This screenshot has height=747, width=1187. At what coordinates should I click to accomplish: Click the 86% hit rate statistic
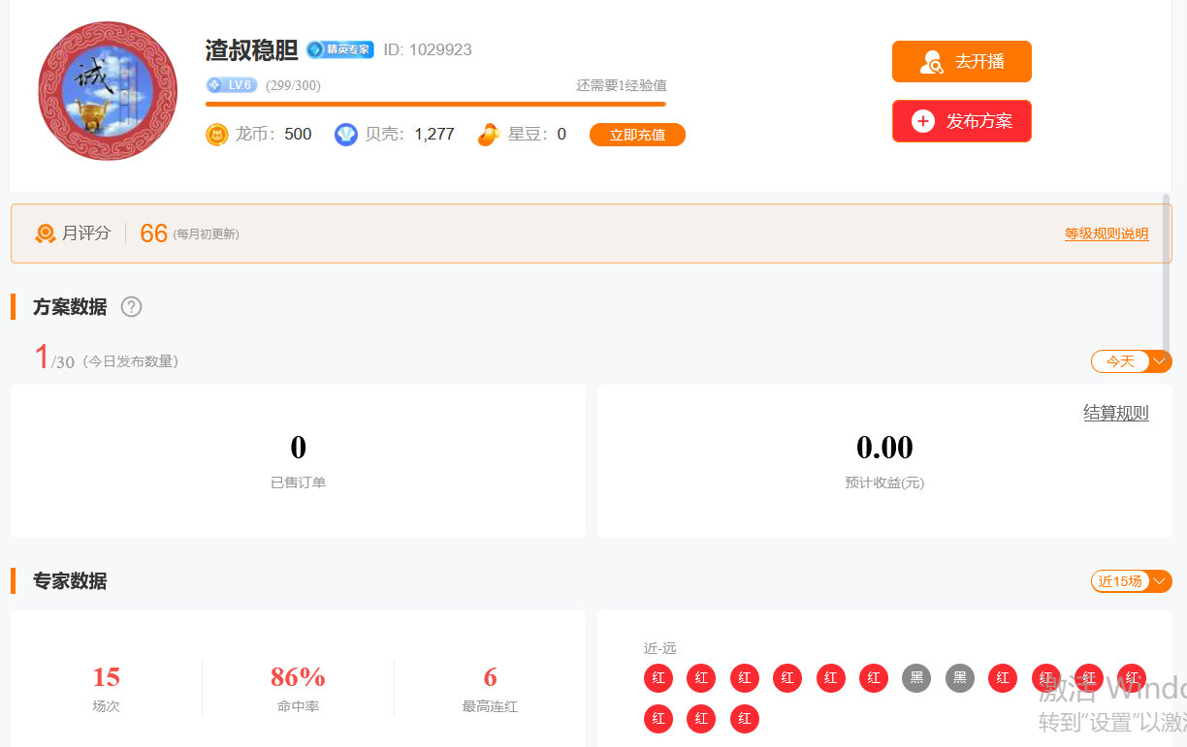point(298,677)
